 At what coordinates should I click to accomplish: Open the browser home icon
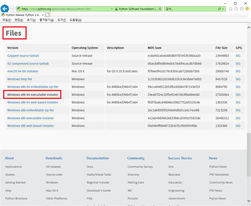[x=231, y=9]
